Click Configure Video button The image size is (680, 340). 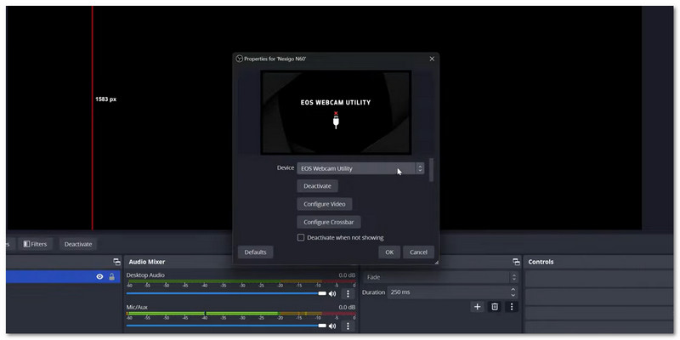tap(325, 204)
